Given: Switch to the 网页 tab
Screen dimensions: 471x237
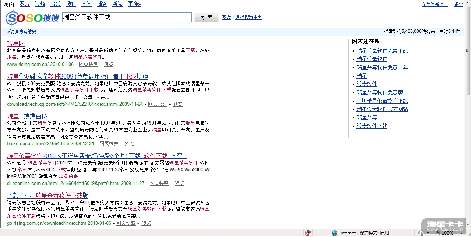Looking at the screenshot, I should click(9, 4).
